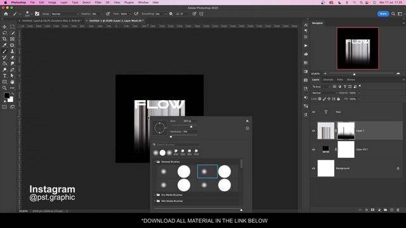Open brush settings panel icon in options bar
This screenshot has height=228, width=406.
click(37, 14)
